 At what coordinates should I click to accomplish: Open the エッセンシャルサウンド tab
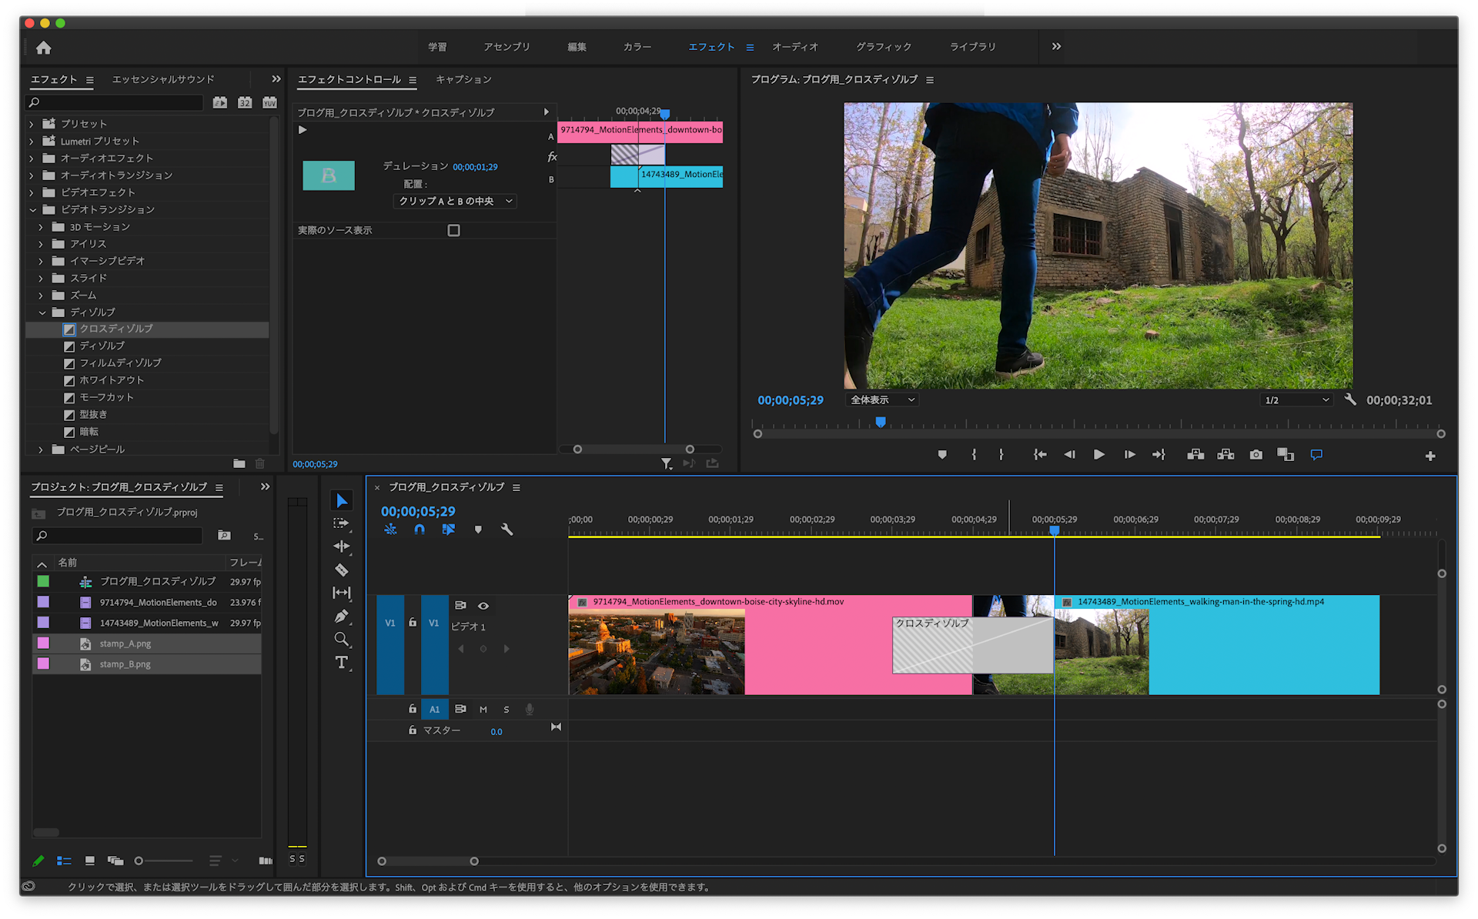(x=163, y=79)
